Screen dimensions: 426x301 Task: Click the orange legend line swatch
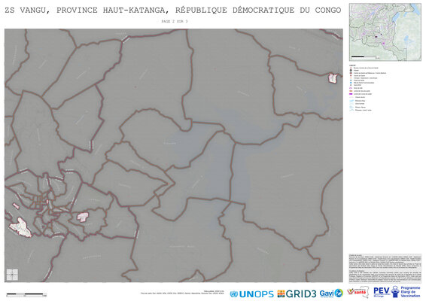tap(351, 91)
